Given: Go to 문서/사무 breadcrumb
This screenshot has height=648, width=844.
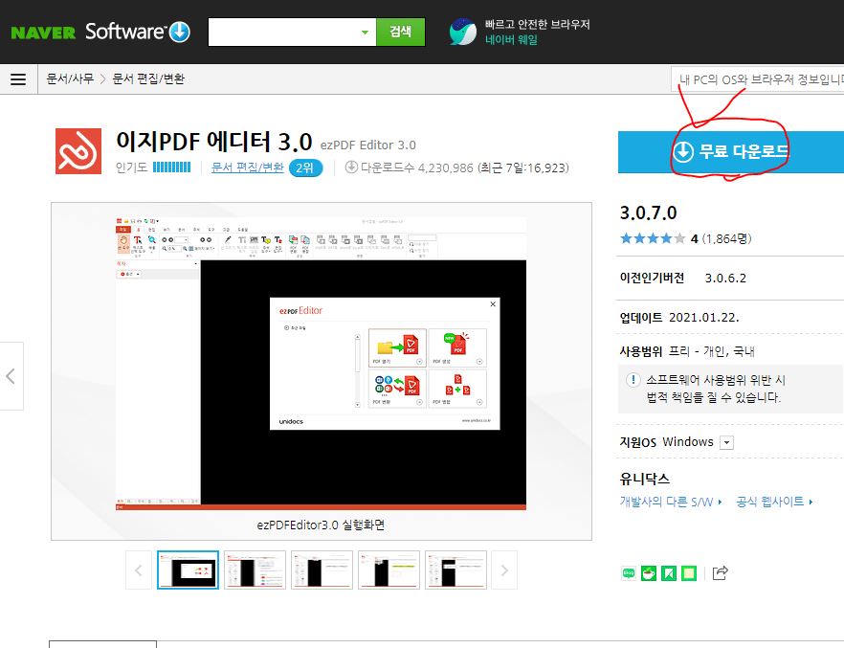Looking at the screenshot, I should [70, 79].
